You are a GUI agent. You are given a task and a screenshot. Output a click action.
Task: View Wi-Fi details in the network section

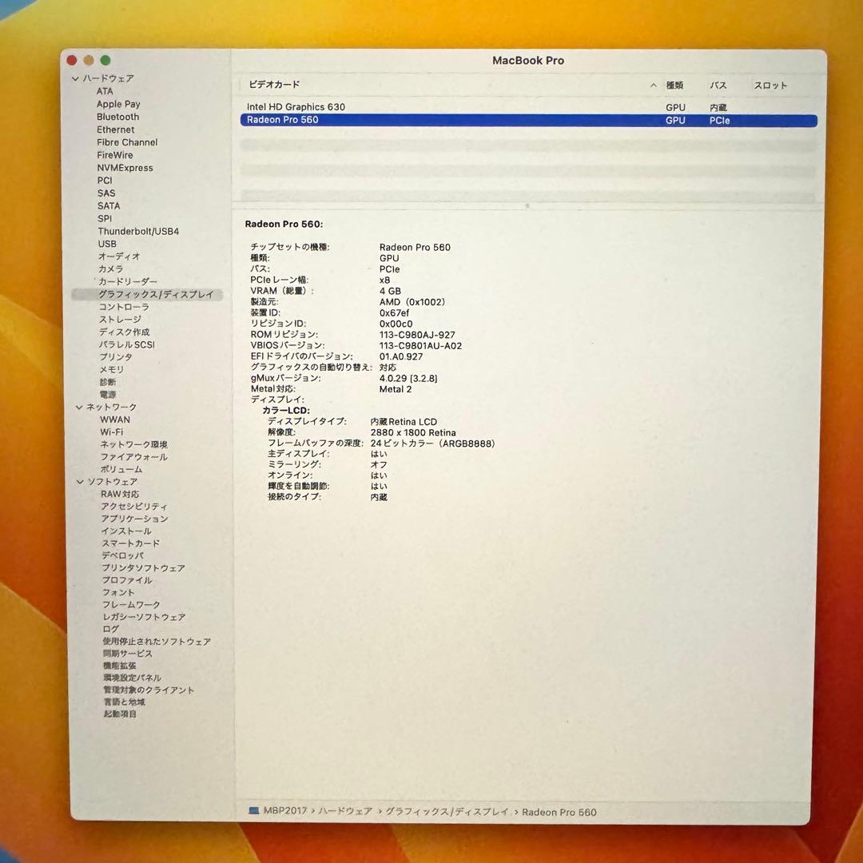pos(114,431)
